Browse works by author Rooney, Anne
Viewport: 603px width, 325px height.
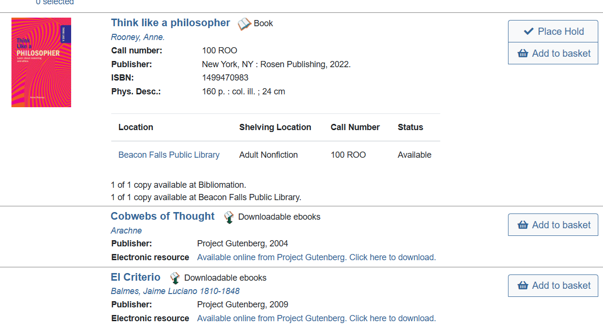tap(138, 37)
